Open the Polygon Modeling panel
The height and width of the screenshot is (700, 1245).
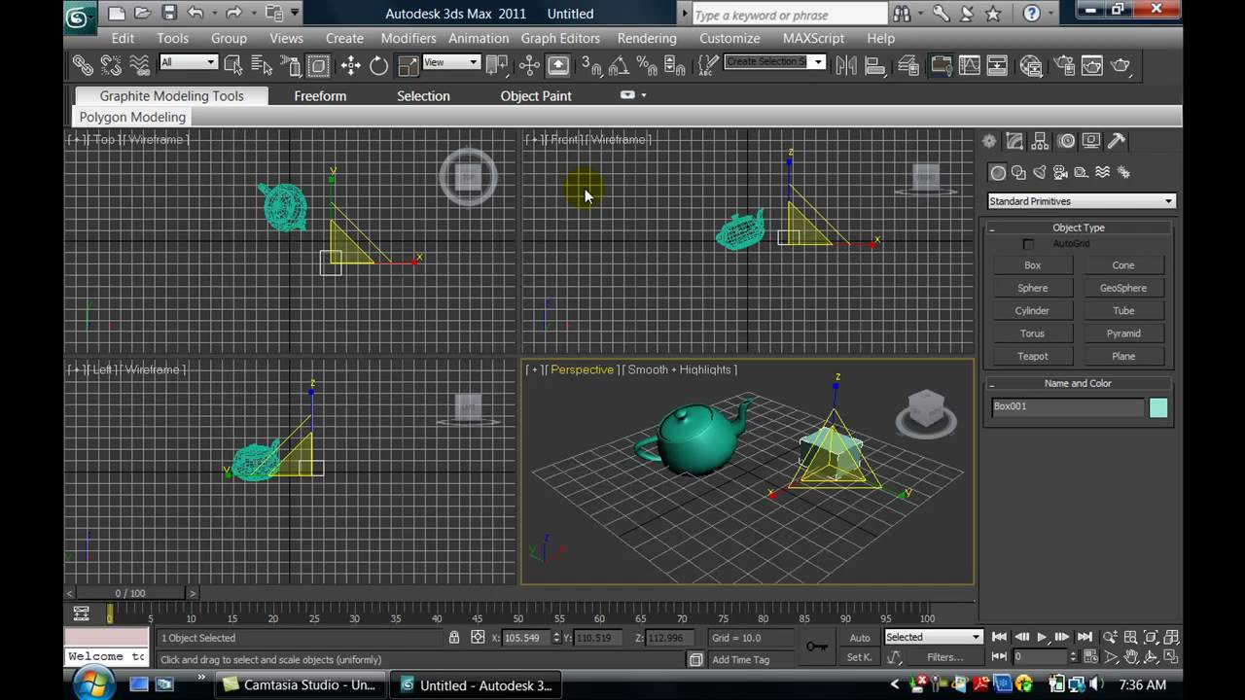tap(132, 117)
